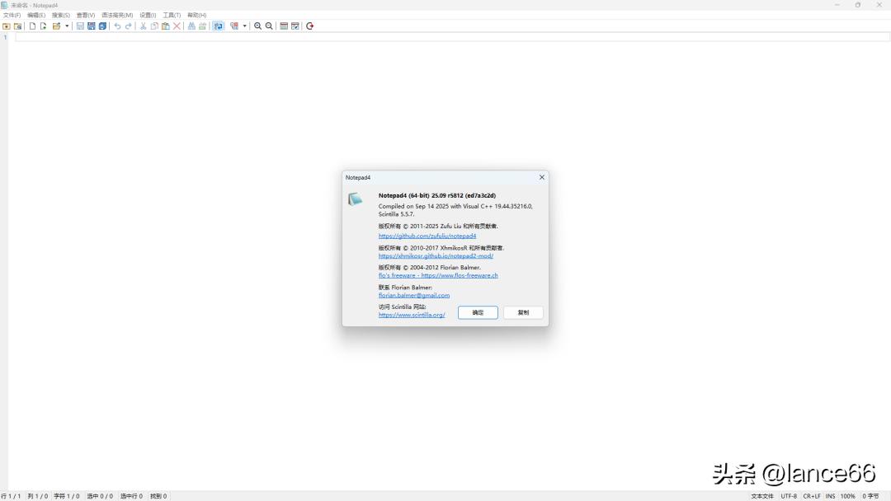The width and height of the screenshot is (891, 501).
Task: Click the Notepad4 icon in main title bar
Action: click(5, 5)
